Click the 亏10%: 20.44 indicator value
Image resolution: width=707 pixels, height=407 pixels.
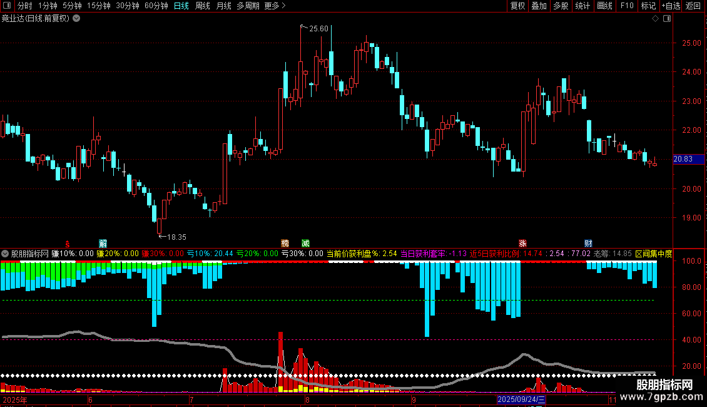pyautogui.click(x=210, y=254)
